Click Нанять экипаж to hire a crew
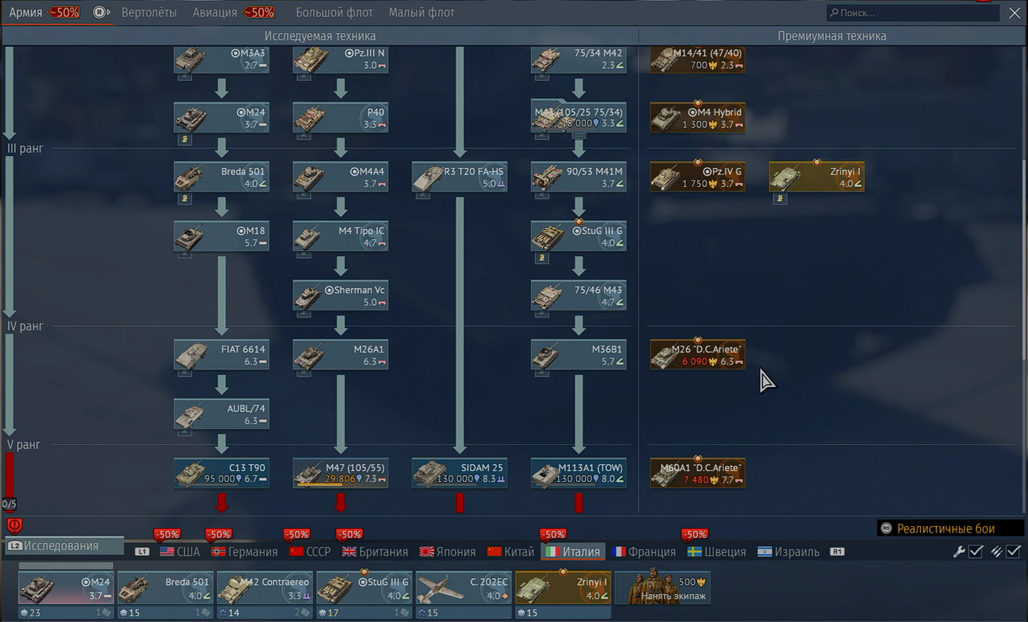This screenshot has height=622, width=1028. point(663,587)
